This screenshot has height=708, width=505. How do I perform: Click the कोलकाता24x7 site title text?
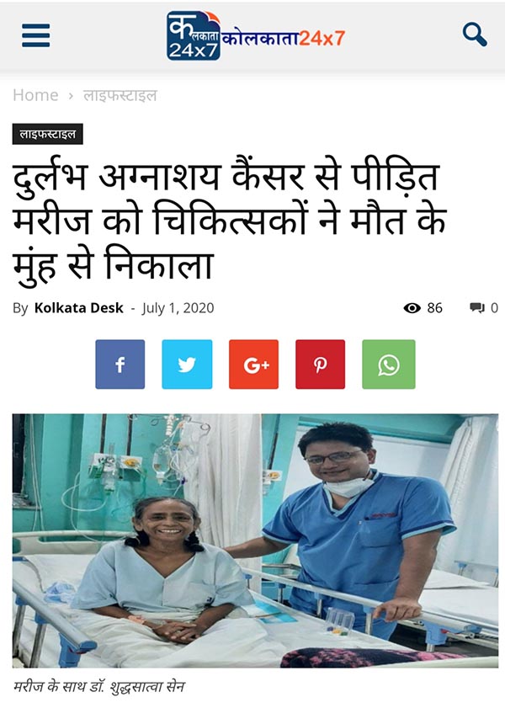pyautogui.click(x=284, y=39)
